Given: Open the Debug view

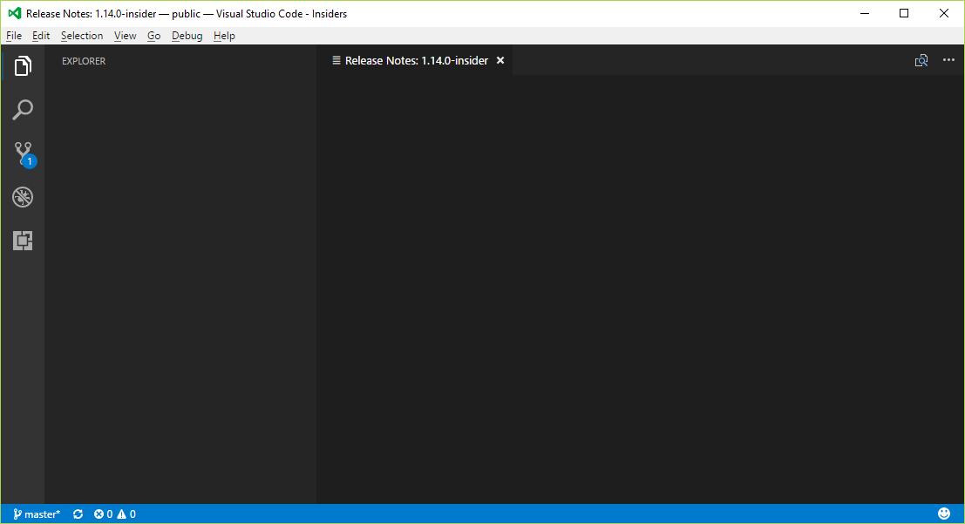Looking at the screenshot, I should coord(23,196).
